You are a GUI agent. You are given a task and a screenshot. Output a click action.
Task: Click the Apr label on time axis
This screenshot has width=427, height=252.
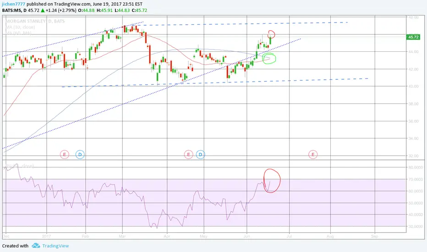point(167,236)
